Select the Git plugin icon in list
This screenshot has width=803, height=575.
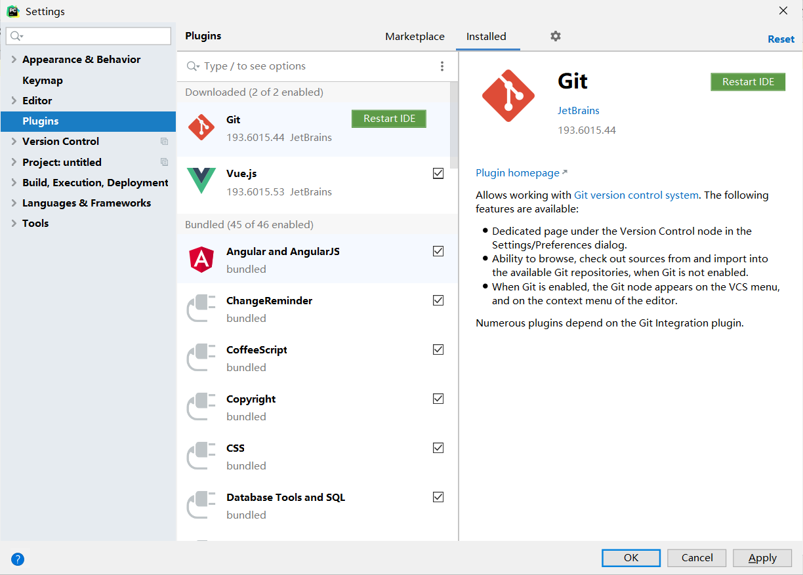click(201, 127)
